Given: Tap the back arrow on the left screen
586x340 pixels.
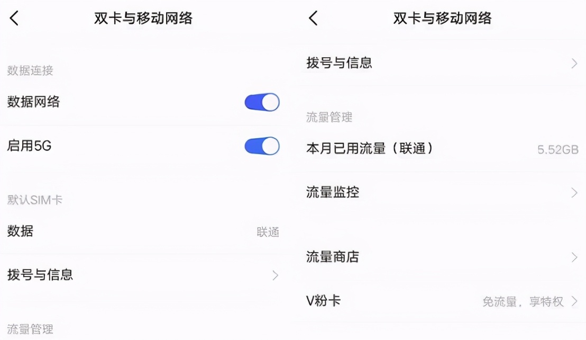Looking at the screenshot, I should tap(14, 18).
